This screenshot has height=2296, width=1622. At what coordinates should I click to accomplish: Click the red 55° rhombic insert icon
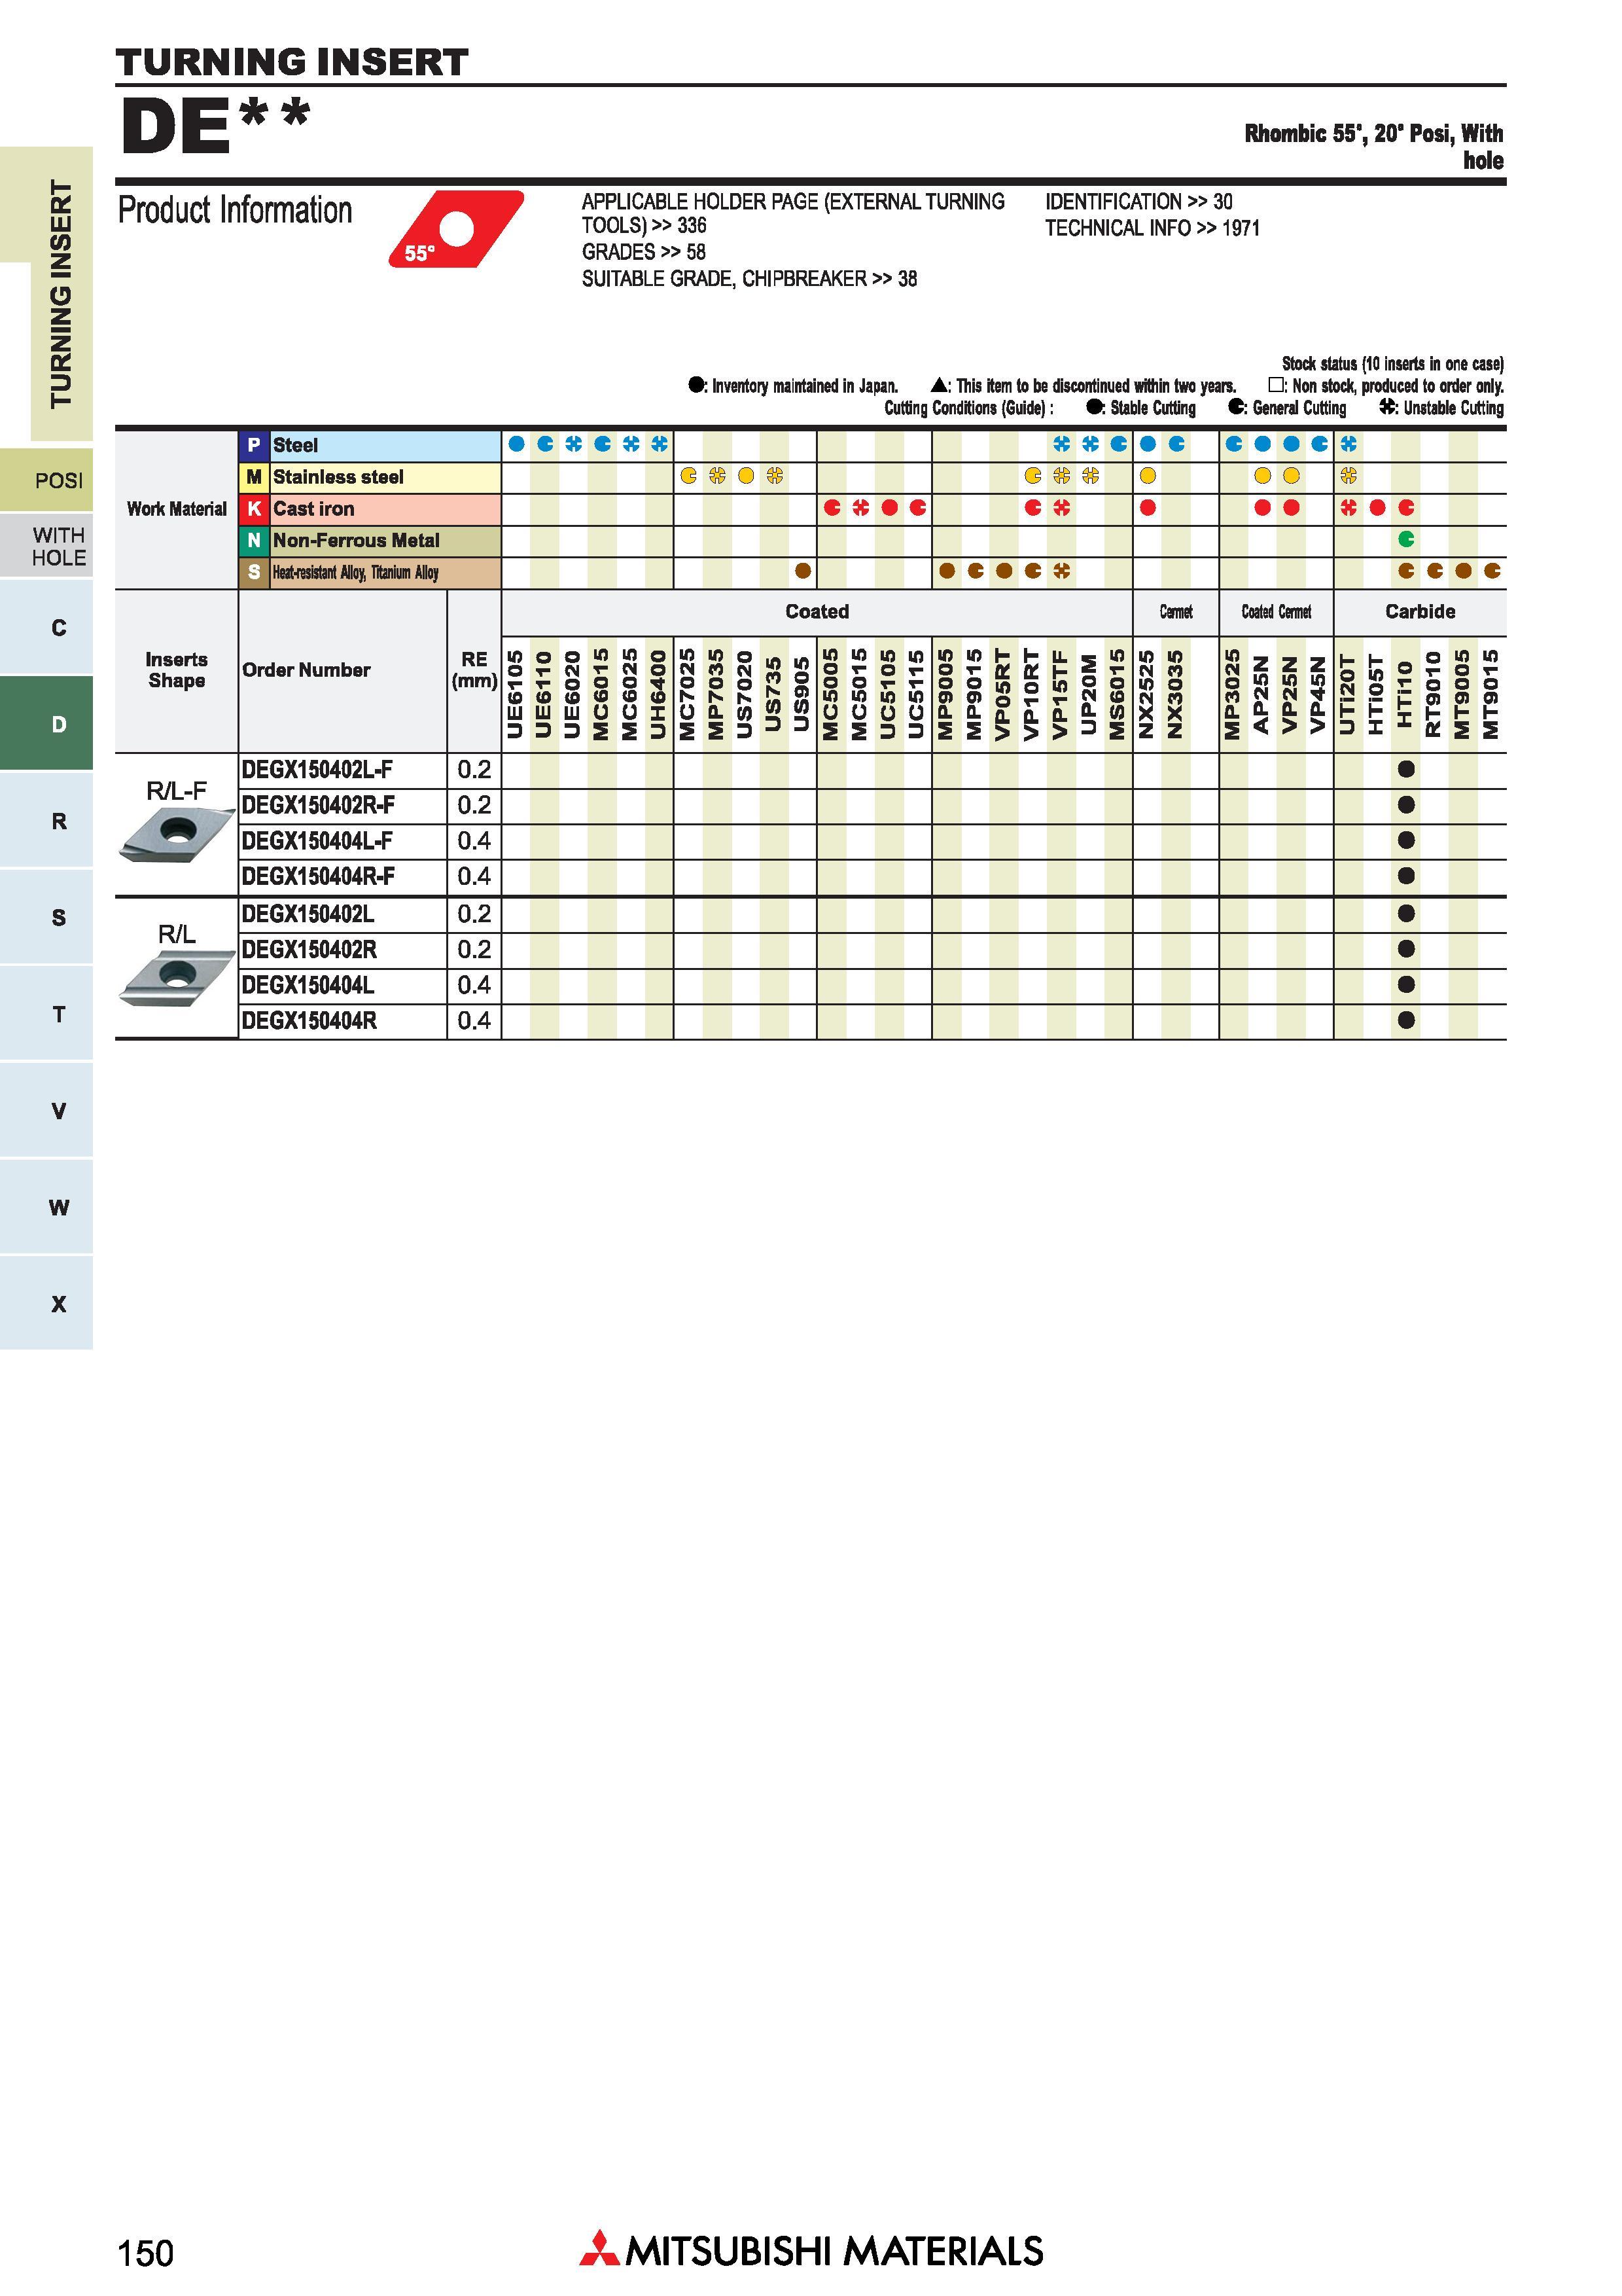(x=456, y=229)
